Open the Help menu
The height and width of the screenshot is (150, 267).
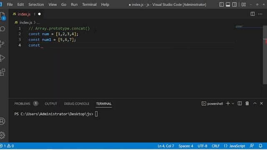coord(105,5)
